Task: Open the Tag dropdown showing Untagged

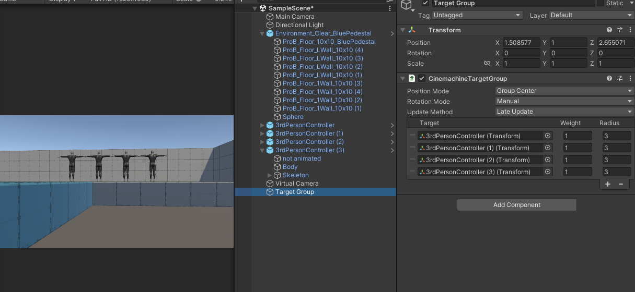Action: 477,15
